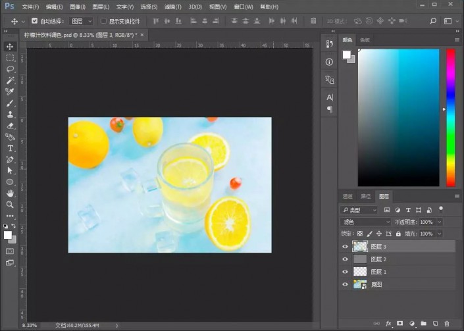Open the History panel icon
This screenshot has height=331, width=464.
pyautogui.click(x=329, y=44)
